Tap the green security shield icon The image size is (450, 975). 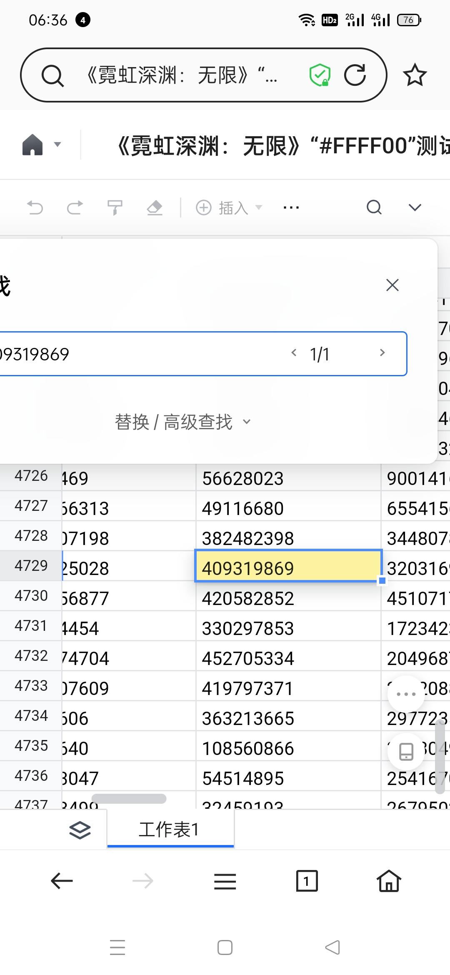[x=320, y=75]
